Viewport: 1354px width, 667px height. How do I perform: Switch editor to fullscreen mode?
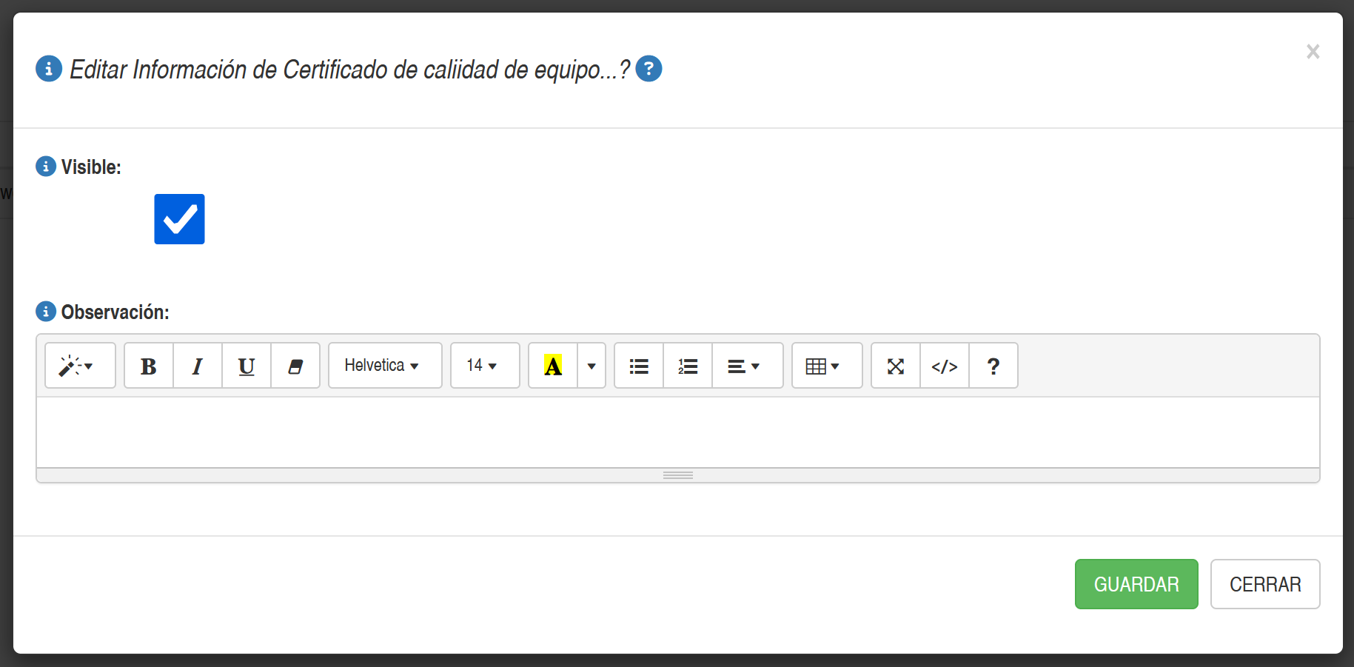[896, 366]
